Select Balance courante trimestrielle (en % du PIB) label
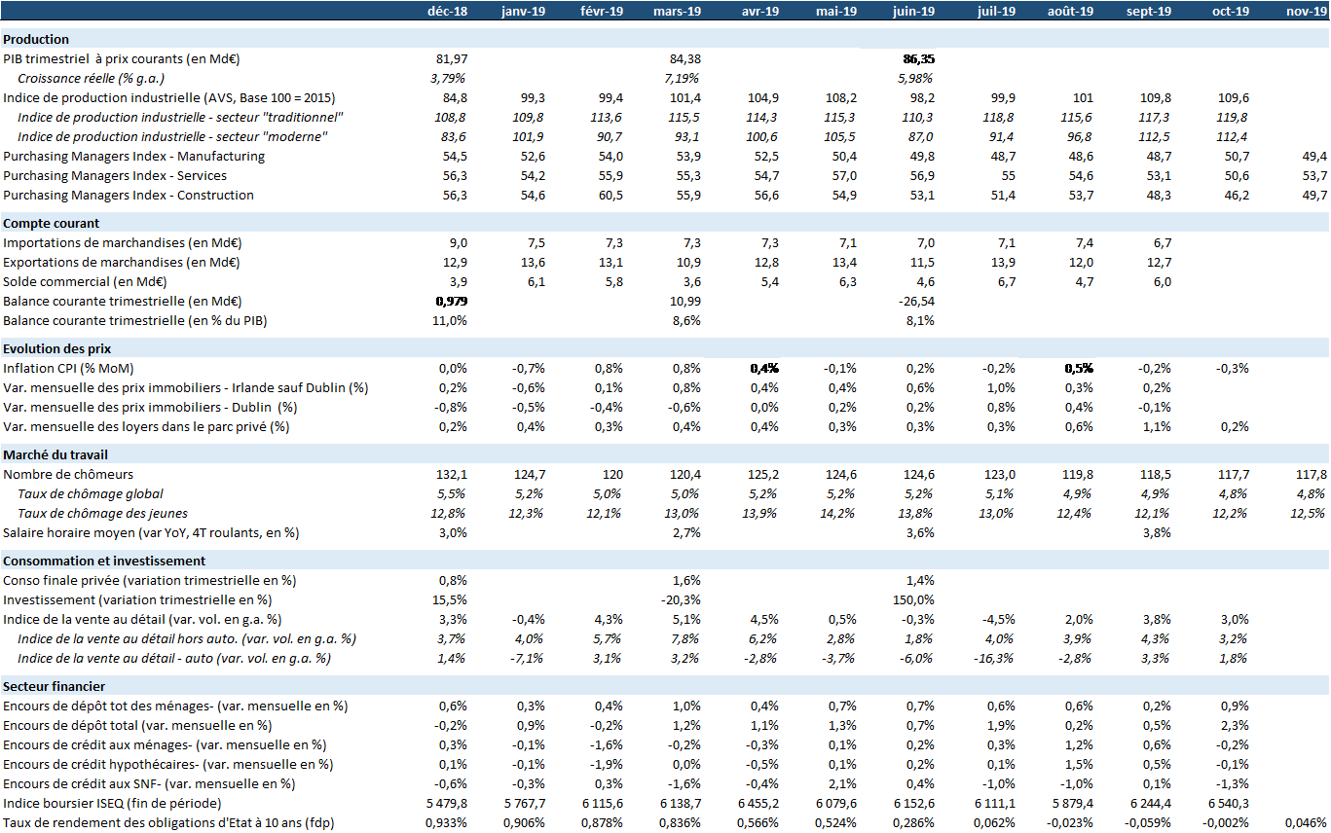 pos(135,320)
